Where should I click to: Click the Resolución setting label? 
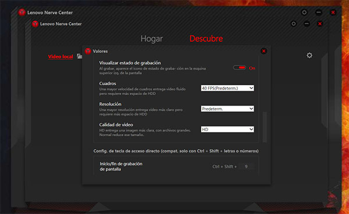[x=110, y=104]
